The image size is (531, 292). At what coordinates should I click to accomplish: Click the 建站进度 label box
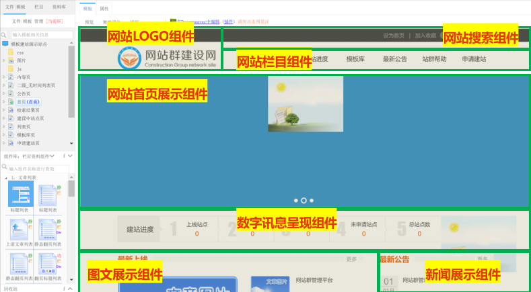click(139, 230)
